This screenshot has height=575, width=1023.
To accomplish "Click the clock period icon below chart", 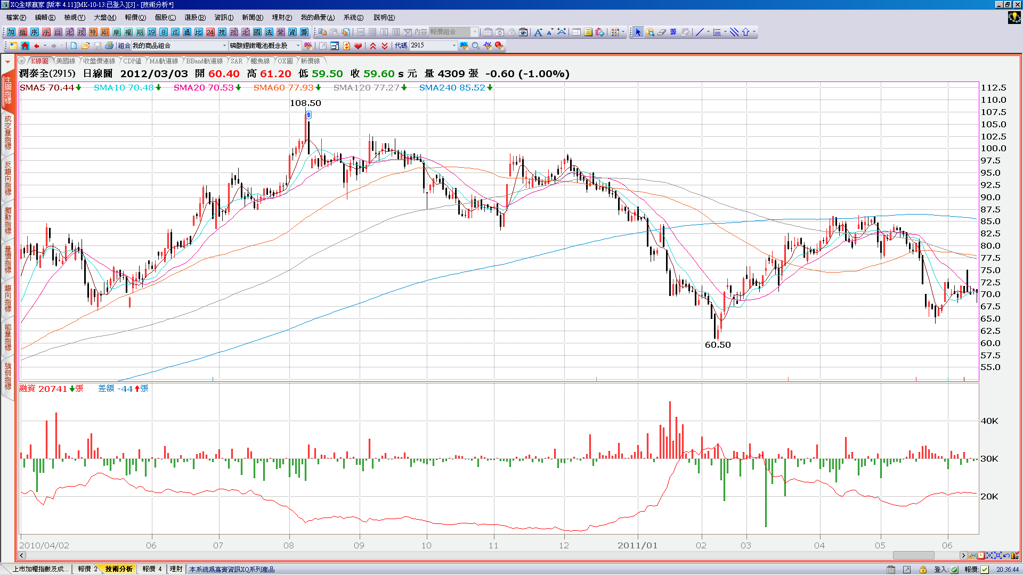I will [x=981, y=555].
